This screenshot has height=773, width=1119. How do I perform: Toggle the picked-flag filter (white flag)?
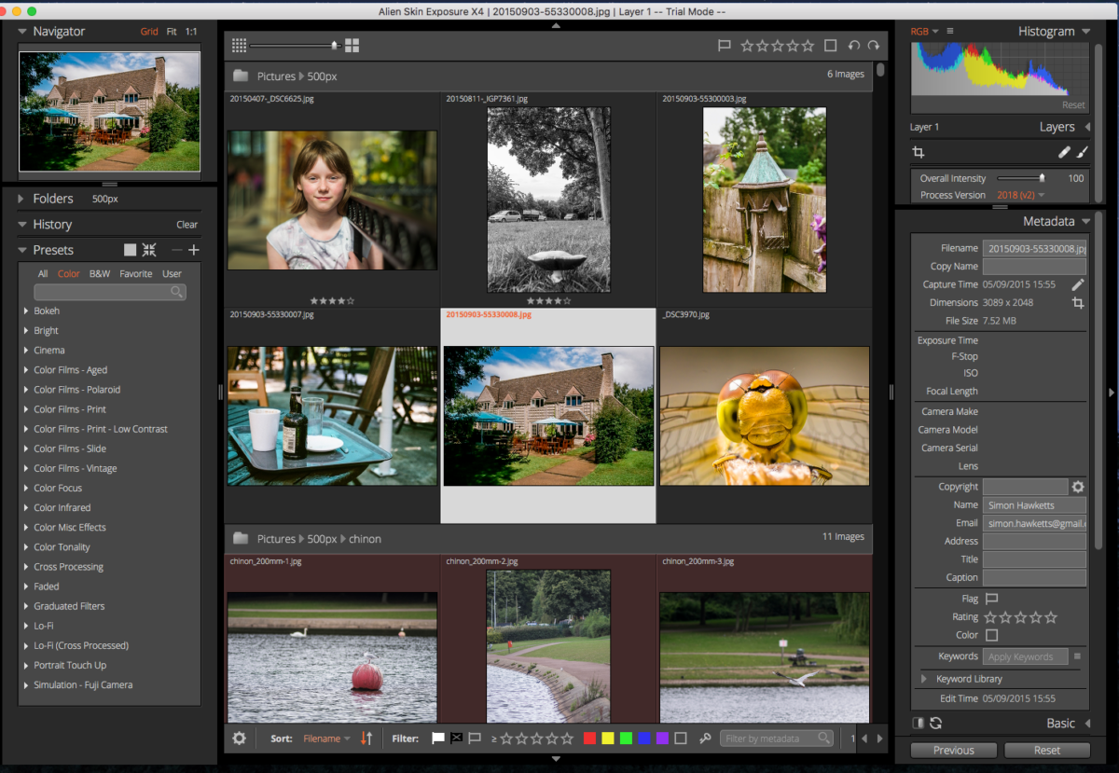(438, 738)
